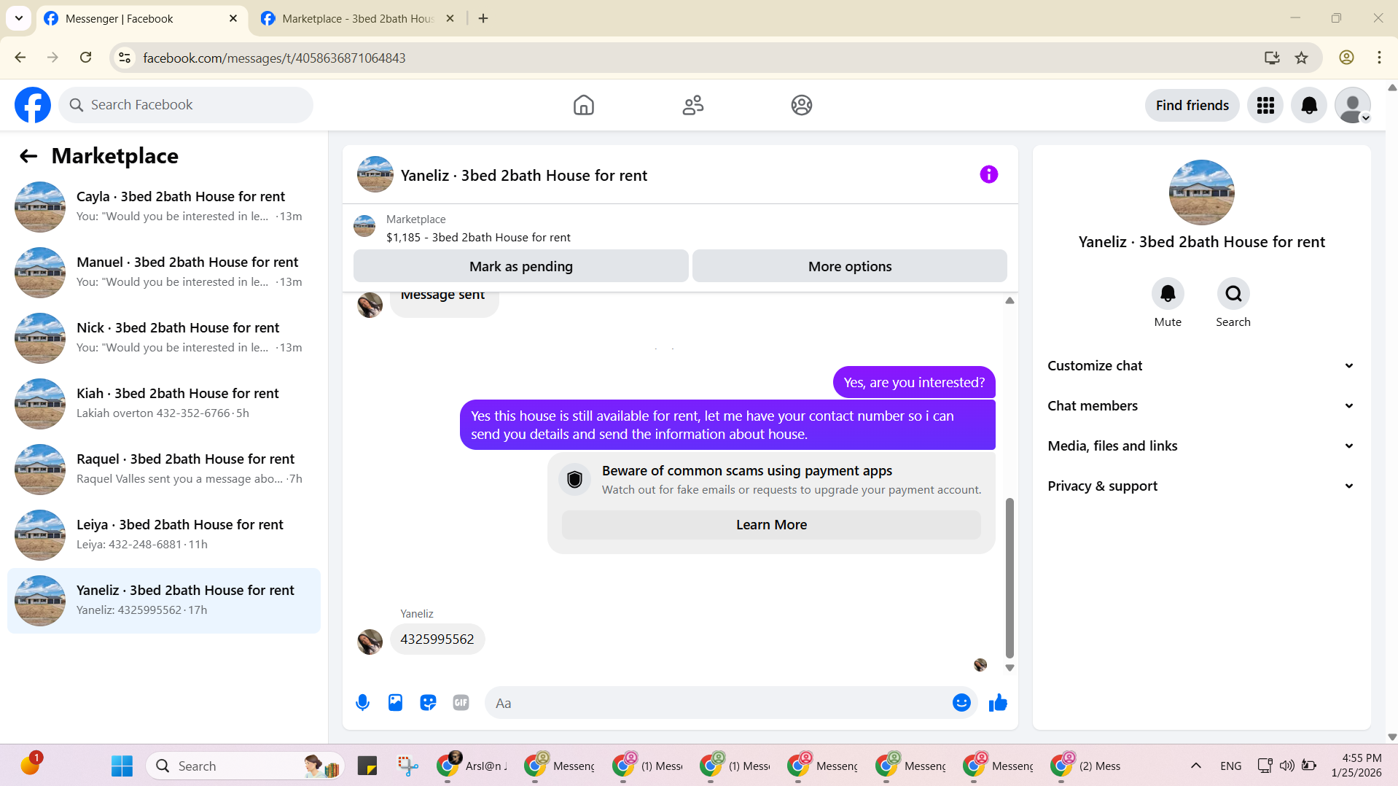This screenshot has height=786, width=1398.
Task: Open the Home feed icon
Action: (584, 105)
